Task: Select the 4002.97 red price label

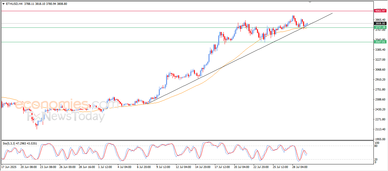Action: 380,11
